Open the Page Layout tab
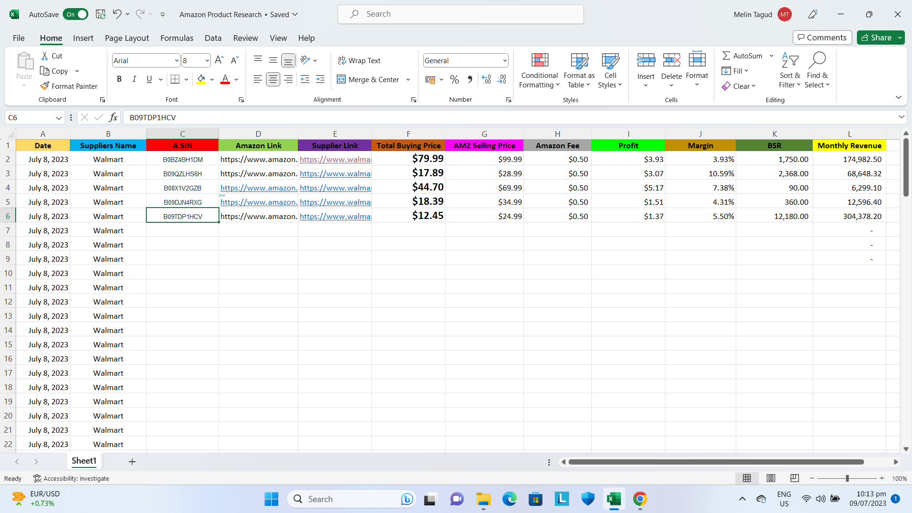 click(x=127, y=38)
